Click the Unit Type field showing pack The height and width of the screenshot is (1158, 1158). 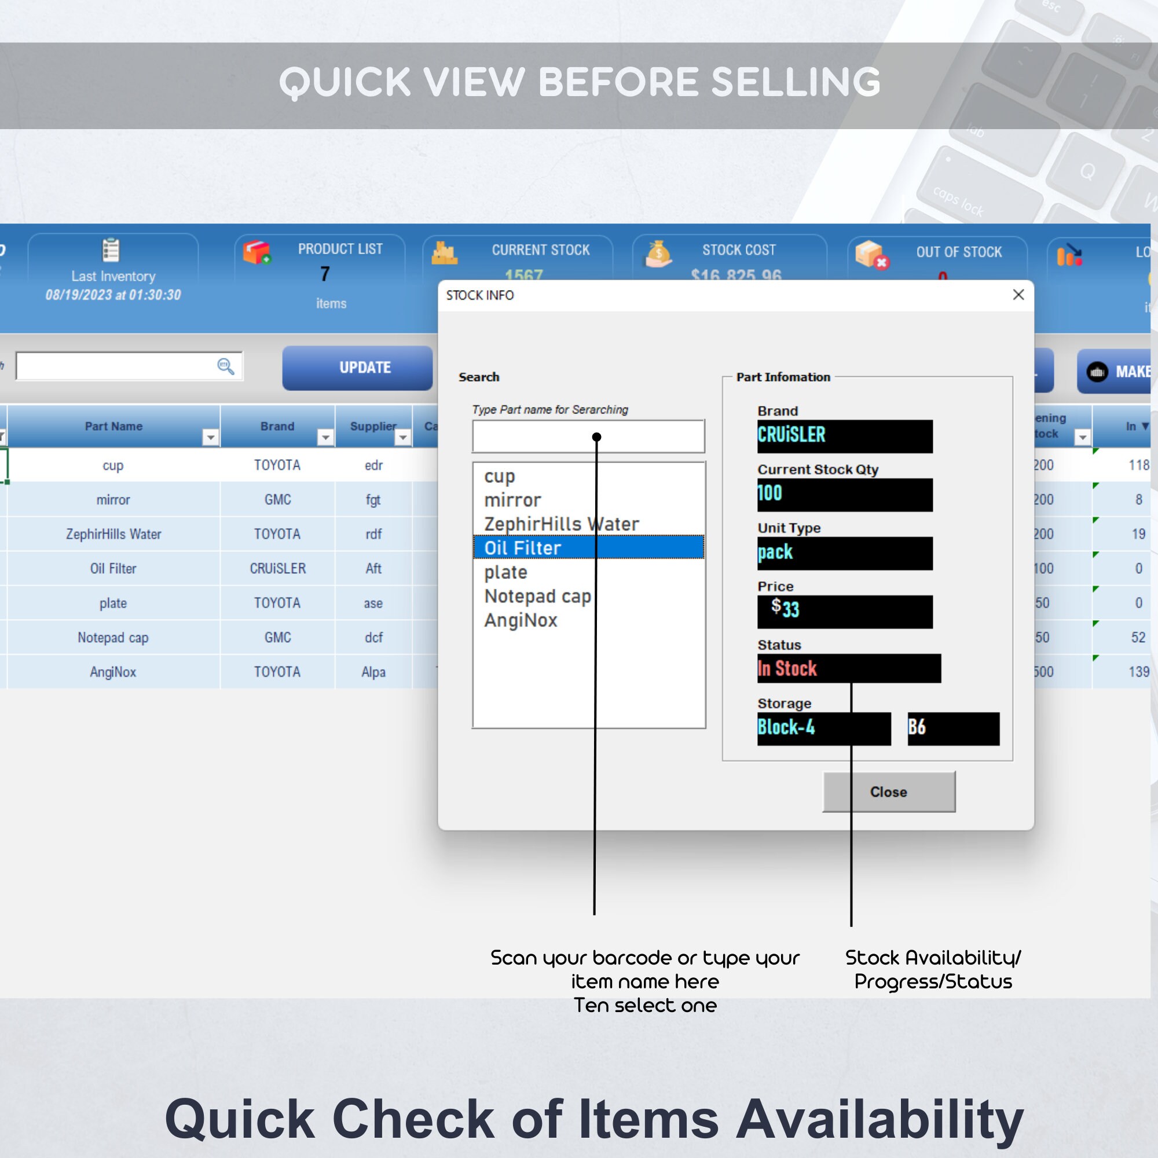point(845,553)
